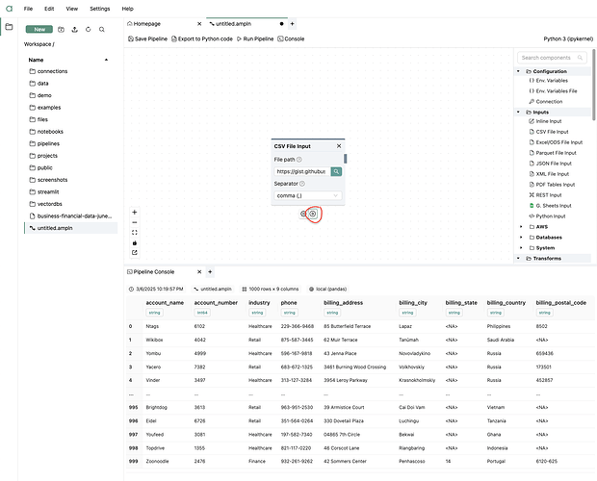Sort files by the Name column header
The image size is (597, 481).
[x=36, y=60]
